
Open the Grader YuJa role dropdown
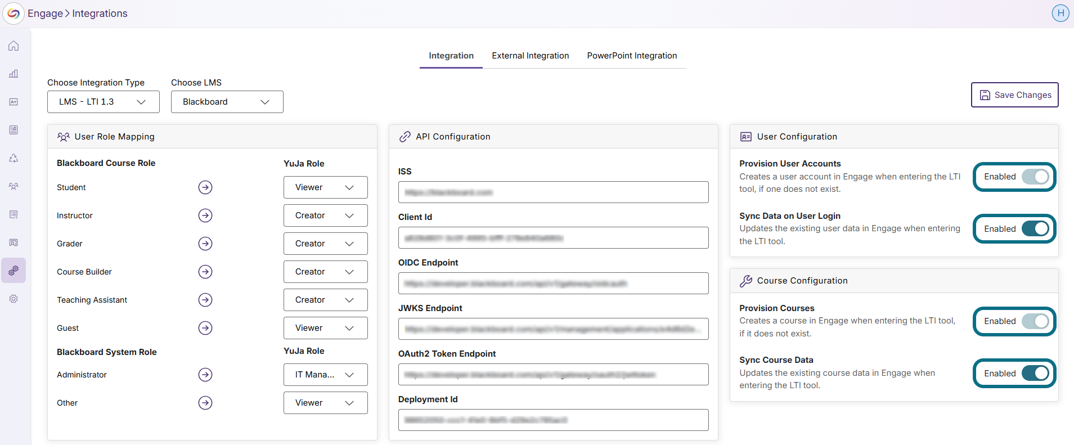326,244
